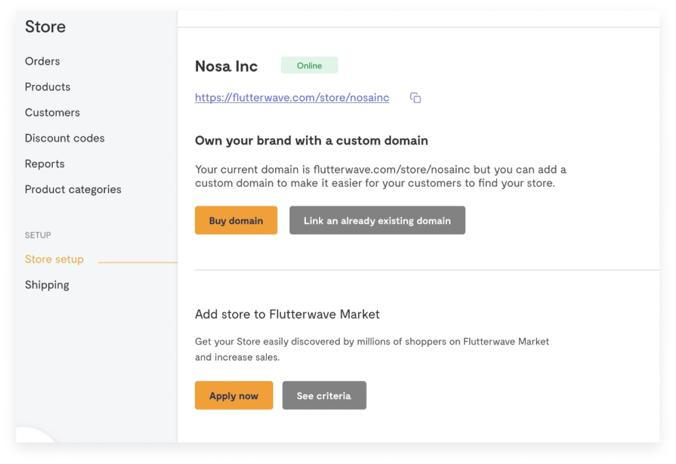Open Discount codes page

pos(65,138)
